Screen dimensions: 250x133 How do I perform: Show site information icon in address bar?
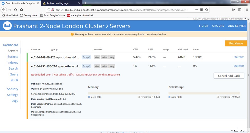(49, 10)
